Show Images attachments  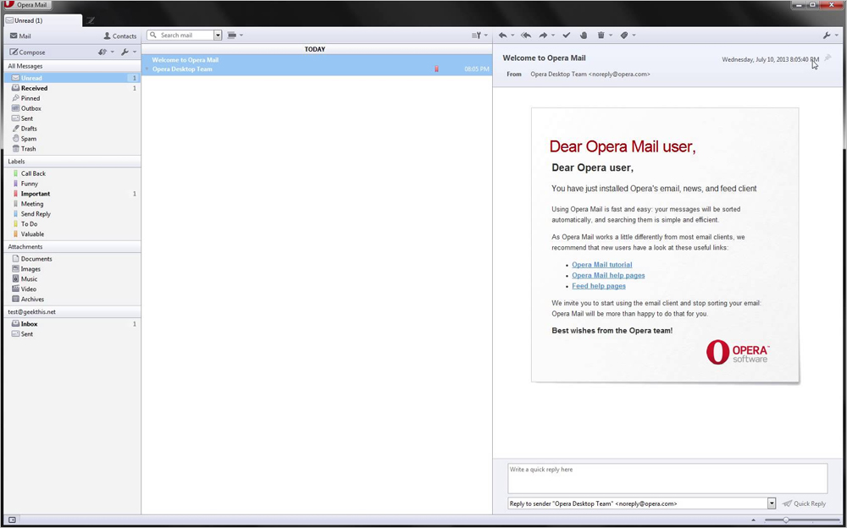(72, 269)
